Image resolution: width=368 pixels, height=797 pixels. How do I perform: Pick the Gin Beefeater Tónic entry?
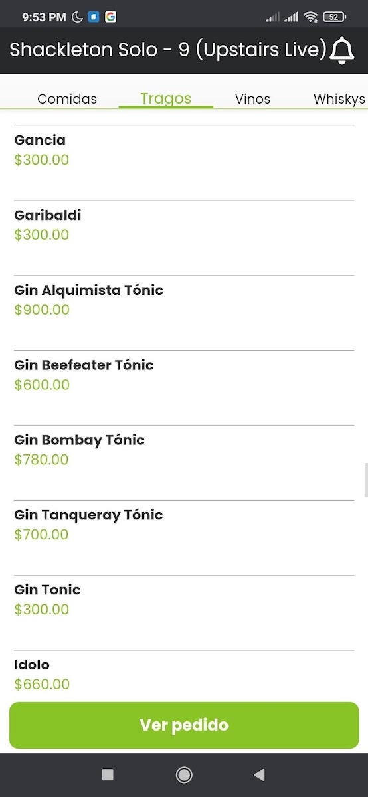pyautogui.click(x=184, y=388)
